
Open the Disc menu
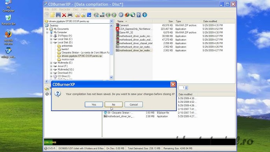coord(76,9)
